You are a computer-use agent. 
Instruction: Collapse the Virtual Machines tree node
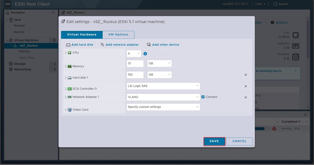[x=7, y=40]
